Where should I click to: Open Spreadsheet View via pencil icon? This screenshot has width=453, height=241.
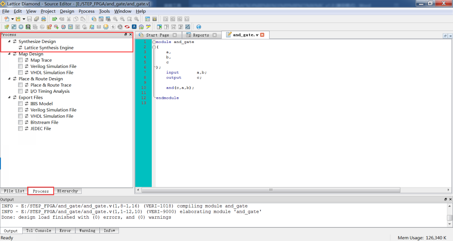point(7,27)
